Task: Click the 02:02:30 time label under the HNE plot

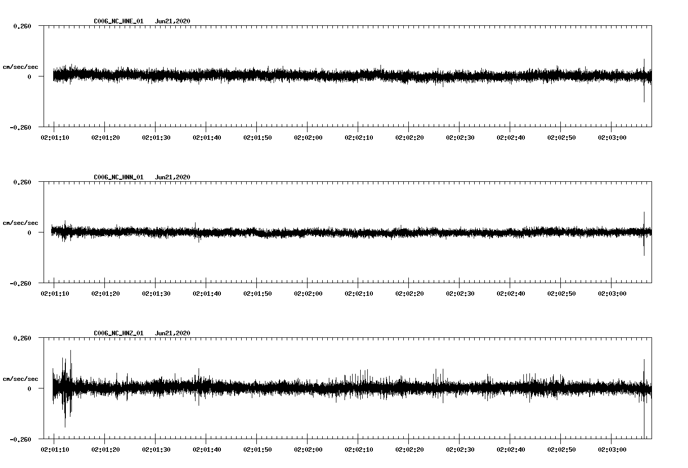Action: coord(460,138)
